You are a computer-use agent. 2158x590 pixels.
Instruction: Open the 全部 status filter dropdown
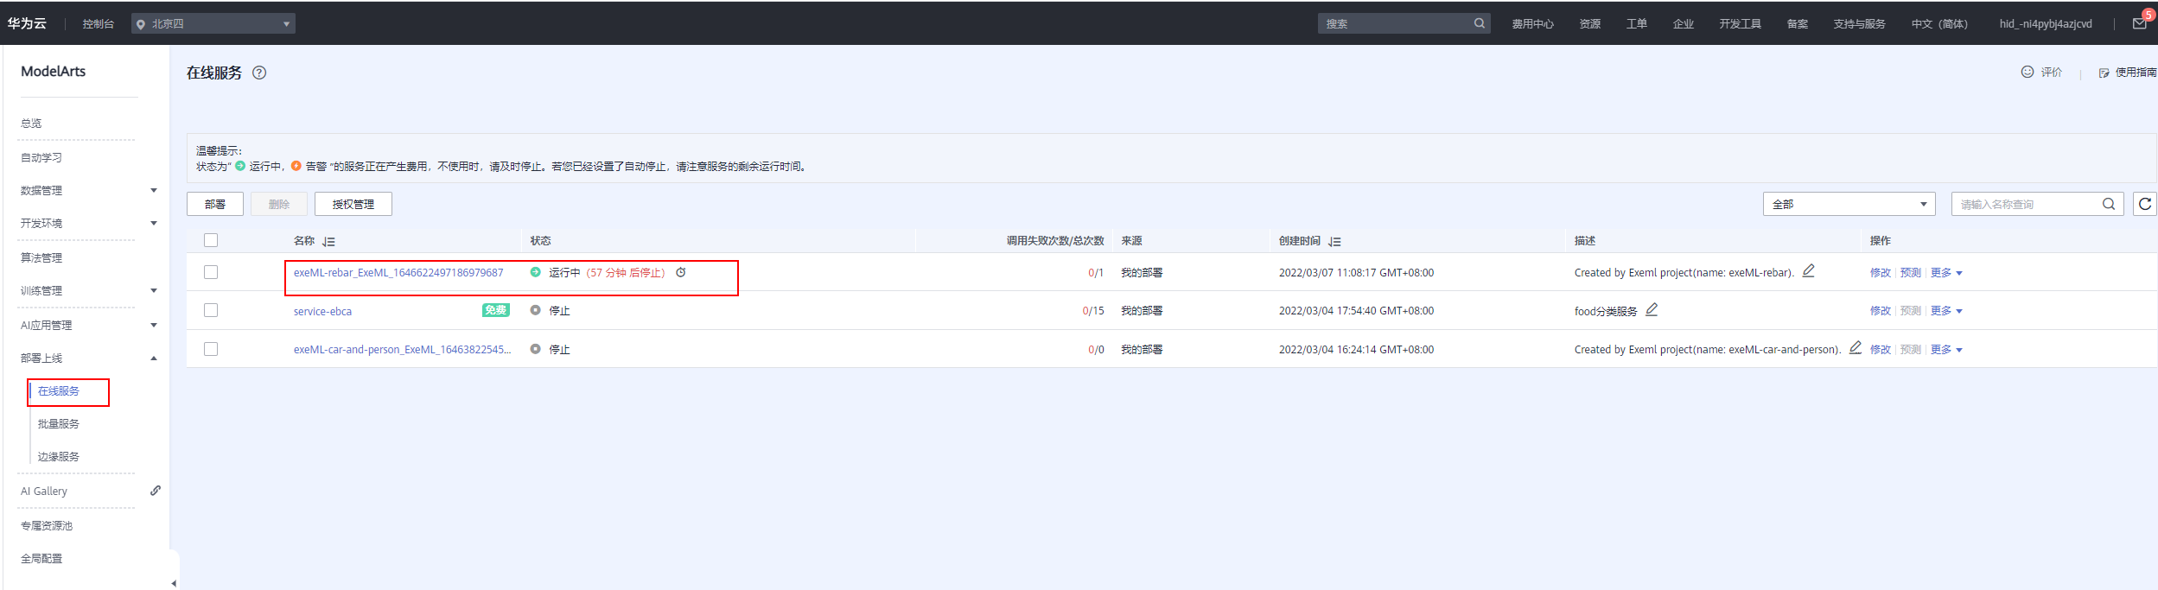[x=1849, y=204]
